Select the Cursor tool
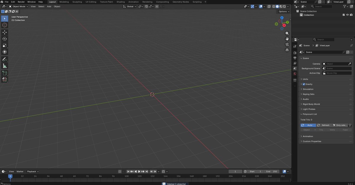355x185 pixels. coord(5,25)
